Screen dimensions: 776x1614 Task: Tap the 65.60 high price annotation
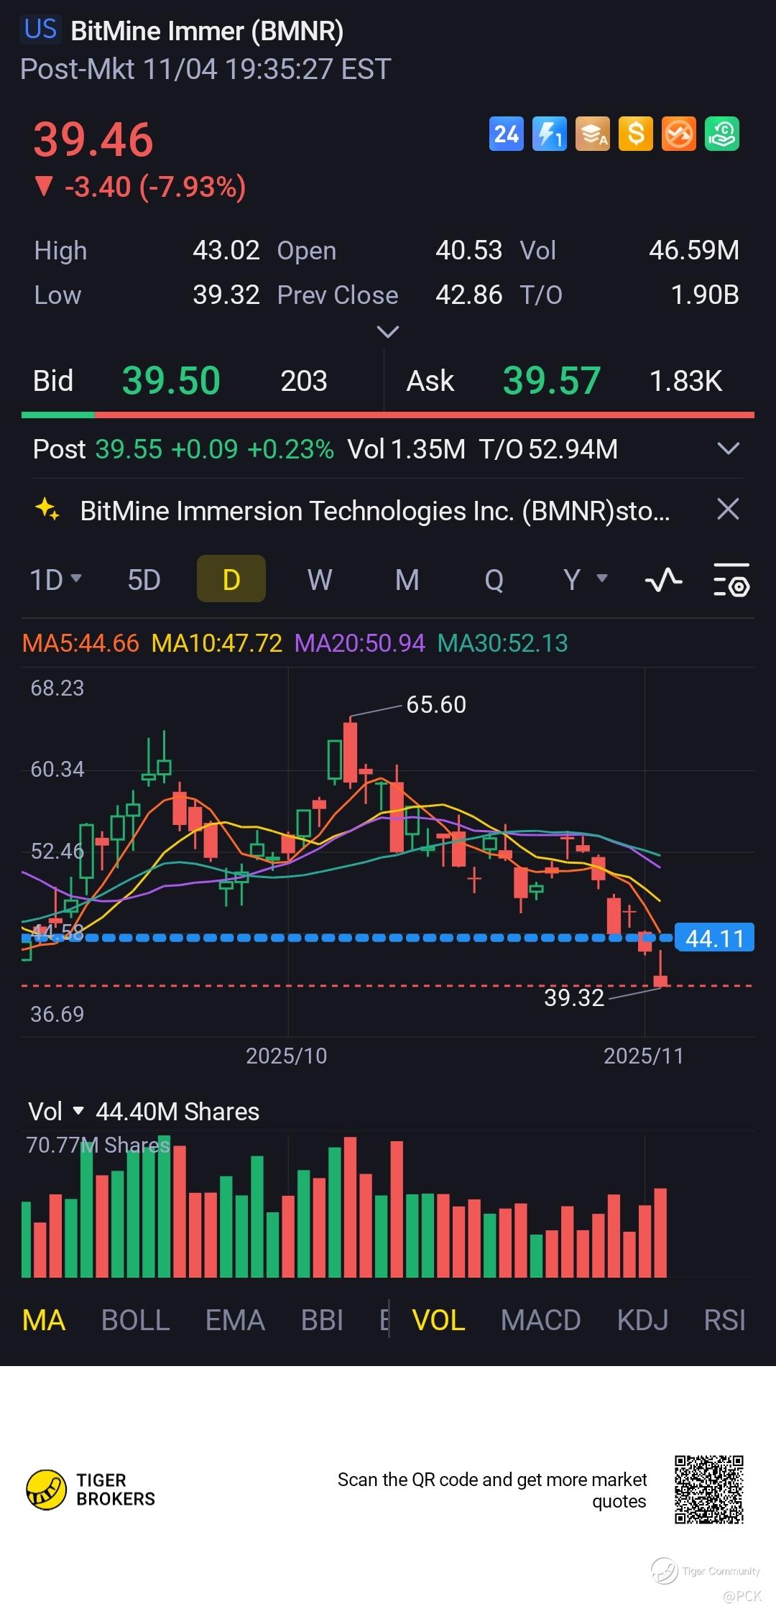coord(436,704)
